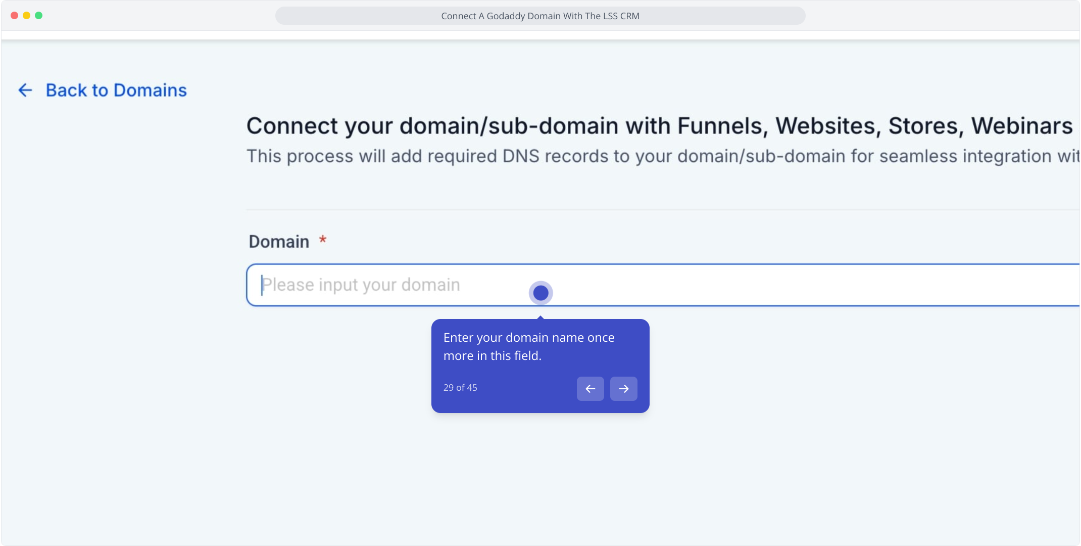Viewport: 1081px width, 546px height.
Task: Go to the previous tour step
Action: [591, 389]
